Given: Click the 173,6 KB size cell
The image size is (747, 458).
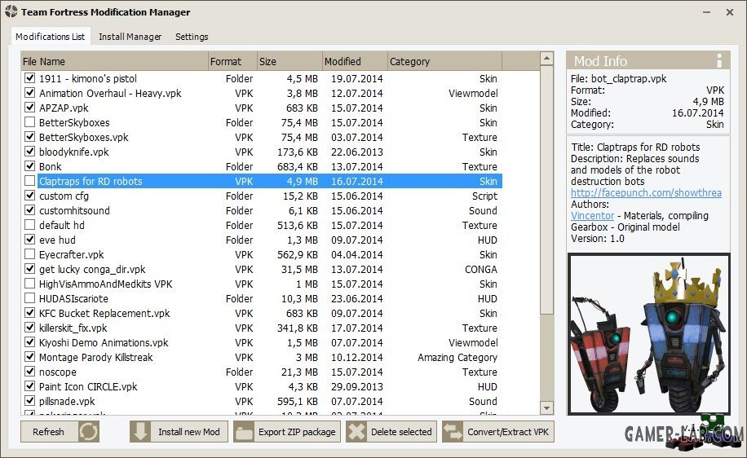Looking at the screenshot, I should (x=298, y=152).
